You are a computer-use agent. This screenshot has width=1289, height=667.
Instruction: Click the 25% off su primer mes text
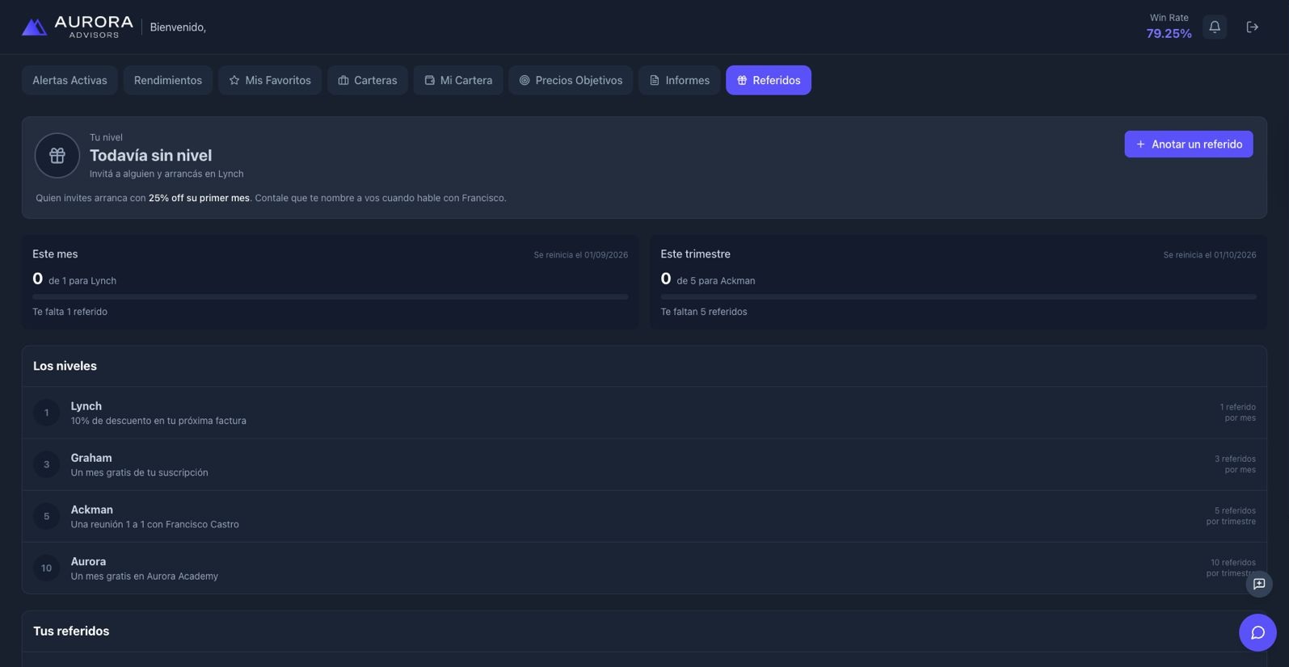pos(199,198)
